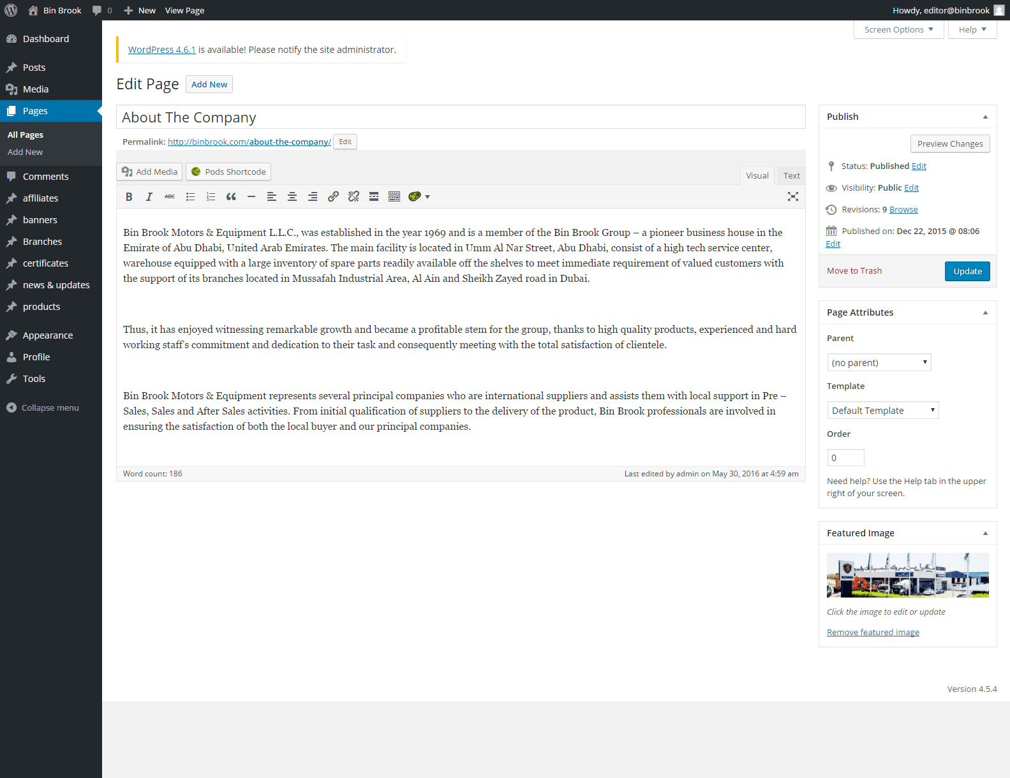The height and width of the screenshot is (778, 1010).
Task: Create a bulleted list
Action: [x=190, y=196]
